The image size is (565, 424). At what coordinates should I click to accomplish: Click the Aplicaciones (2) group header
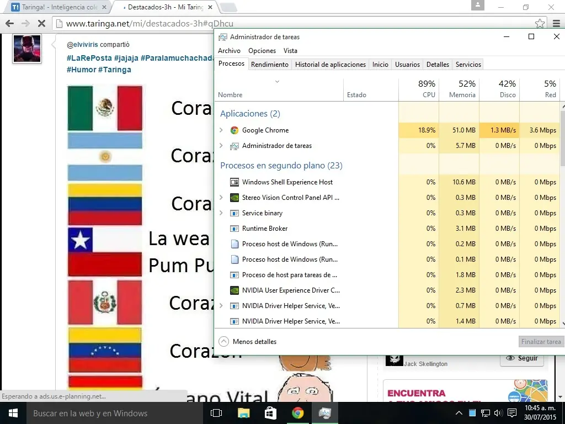pyautogui.click(x=250, y=114)
